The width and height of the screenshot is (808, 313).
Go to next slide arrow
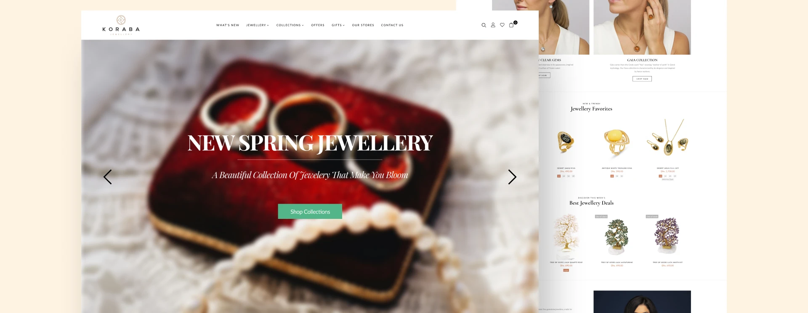click(x=512, y=177)
